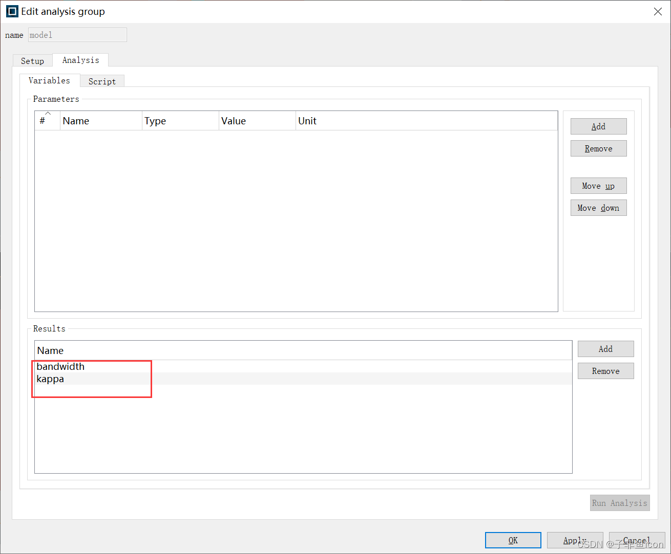Close the Edit analysis group dialog
This screenshot has width=671, height=554.
click(x=658, y=11)
